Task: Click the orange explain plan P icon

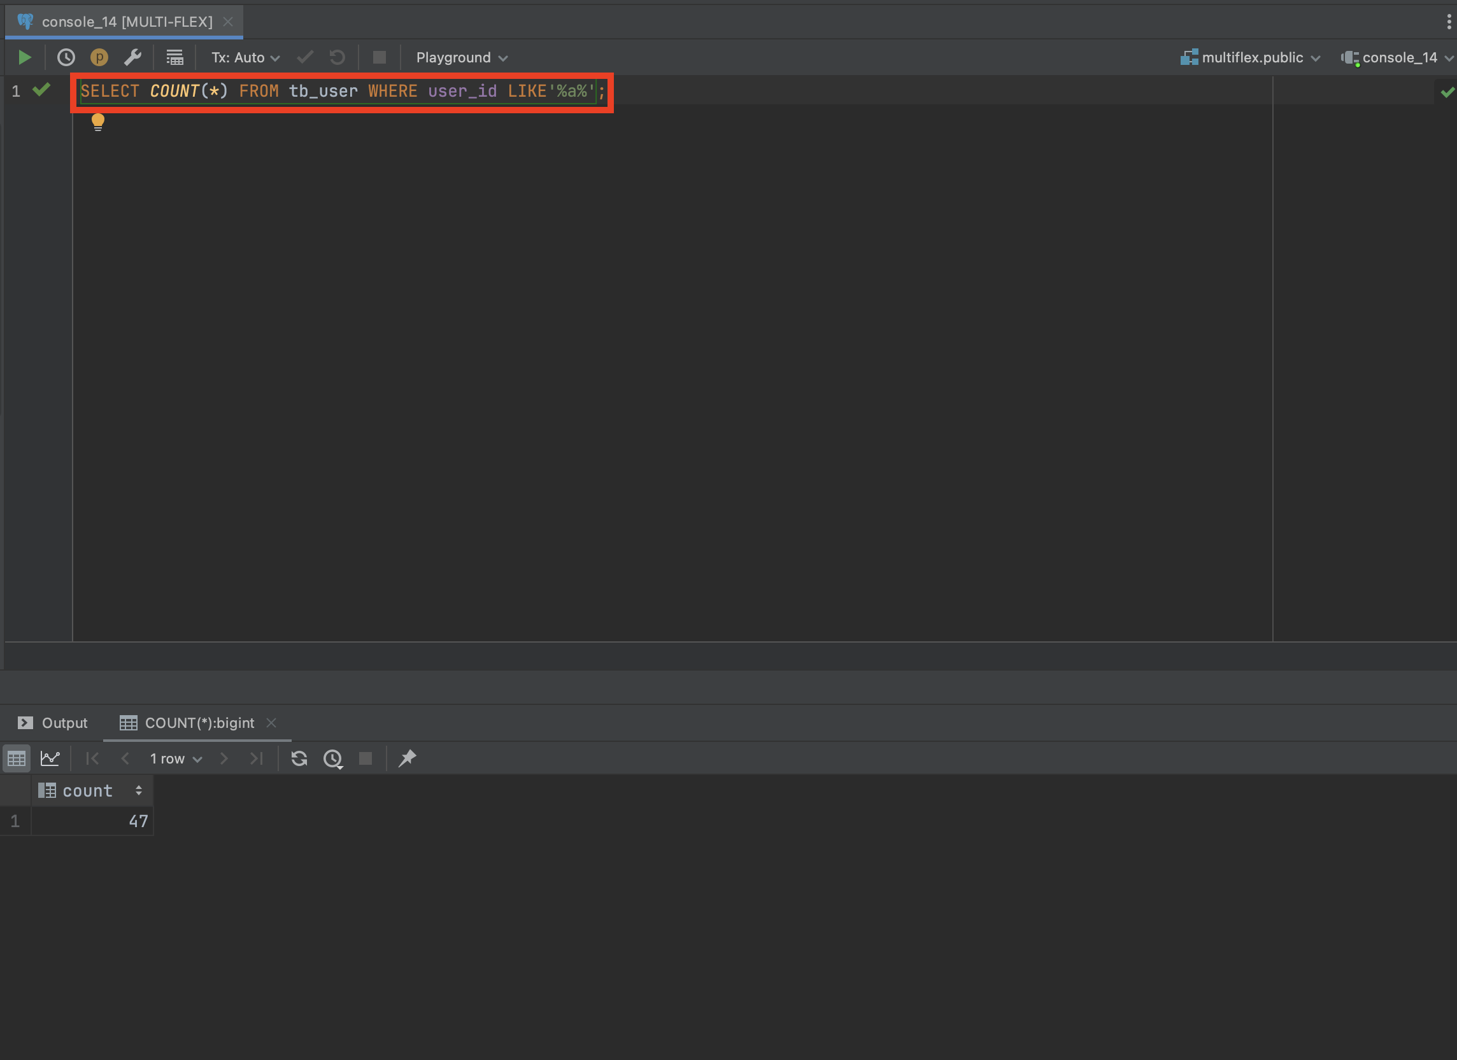Action: click(99, 58)
